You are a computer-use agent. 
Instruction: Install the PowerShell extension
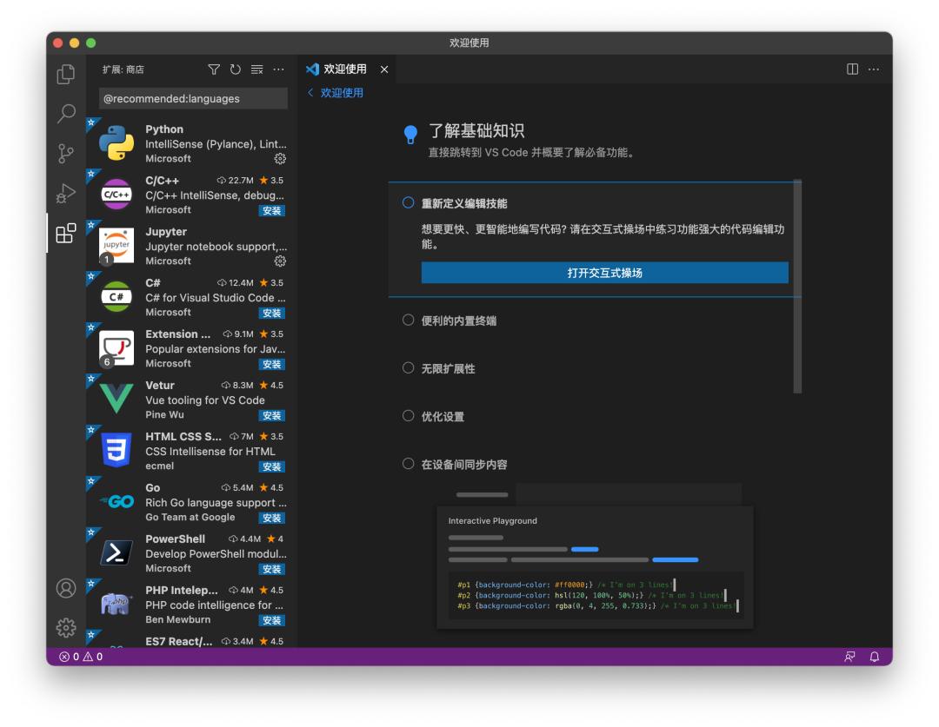pos(272,569)
